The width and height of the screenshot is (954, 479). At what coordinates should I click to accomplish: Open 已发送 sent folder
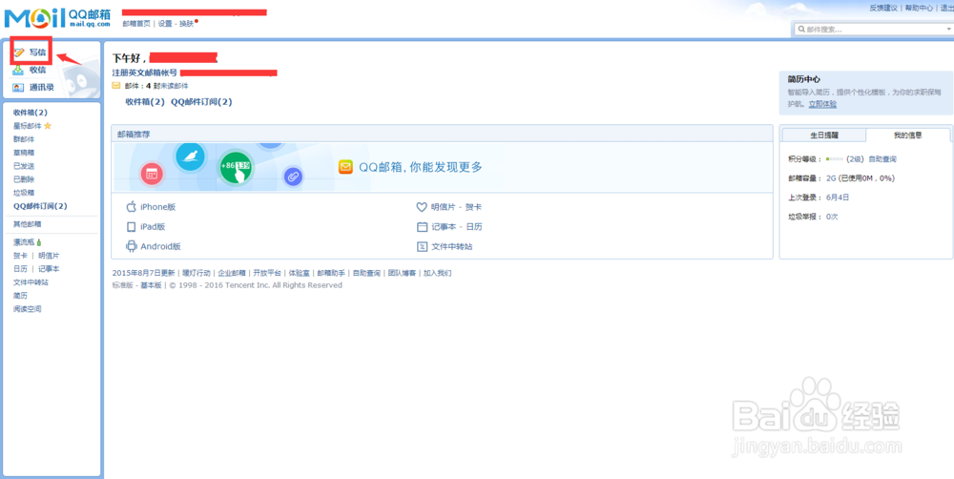click(24, 166)
